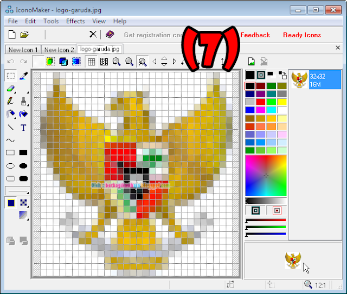Screen dimensions: 347x294
Task: Click the Open folder icon
Action: pyautogui.click(x=24, y=35)
